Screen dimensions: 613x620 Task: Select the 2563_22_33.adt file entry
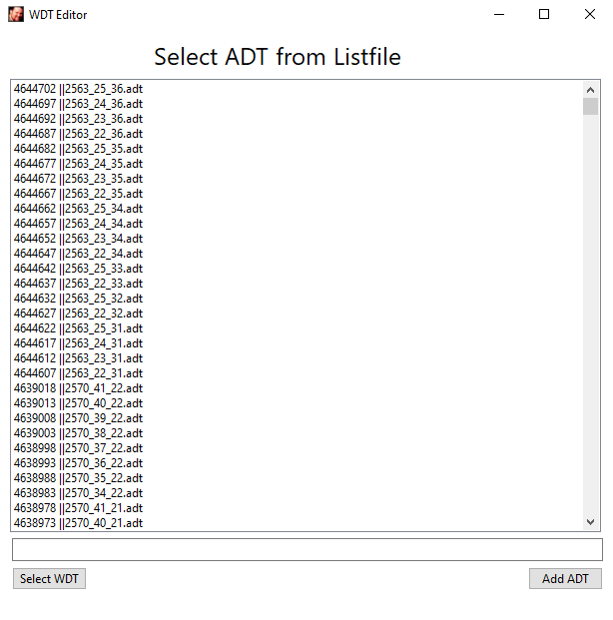78,284
